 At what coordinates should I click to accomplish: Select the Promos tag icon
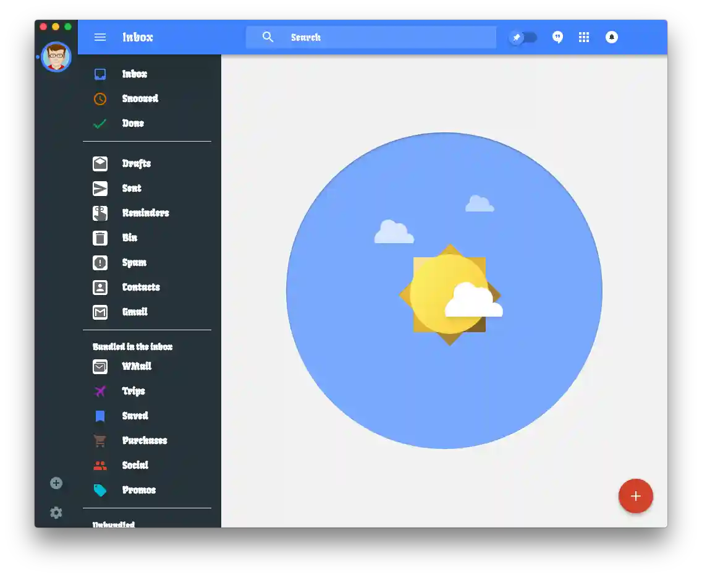tap(99, 490)
